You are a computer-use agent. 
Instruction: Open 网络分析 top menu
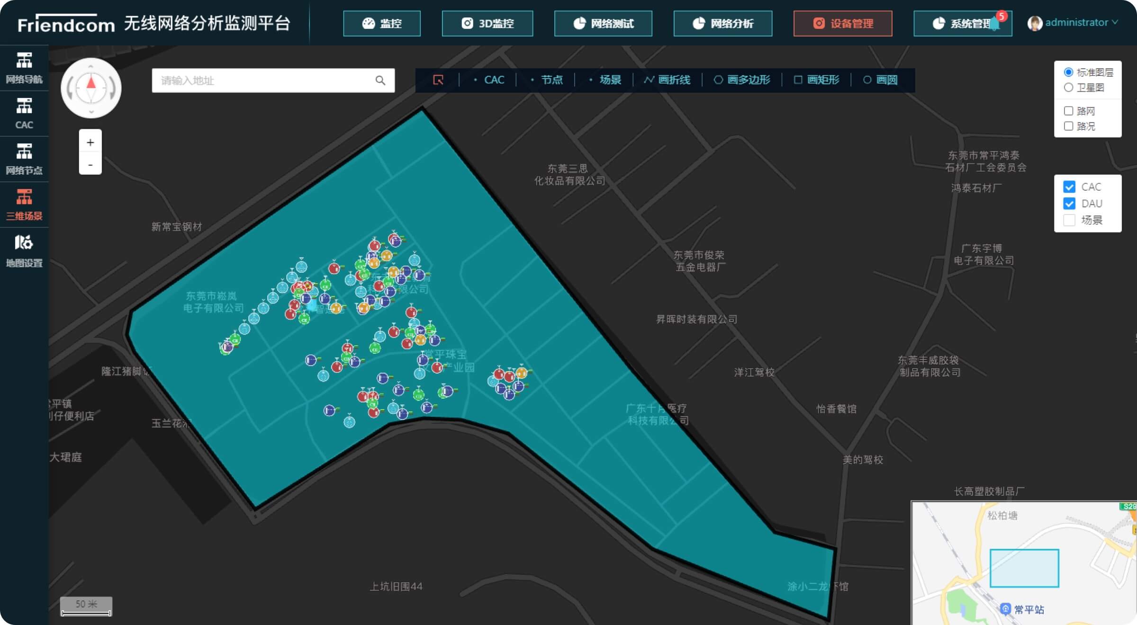722,23
